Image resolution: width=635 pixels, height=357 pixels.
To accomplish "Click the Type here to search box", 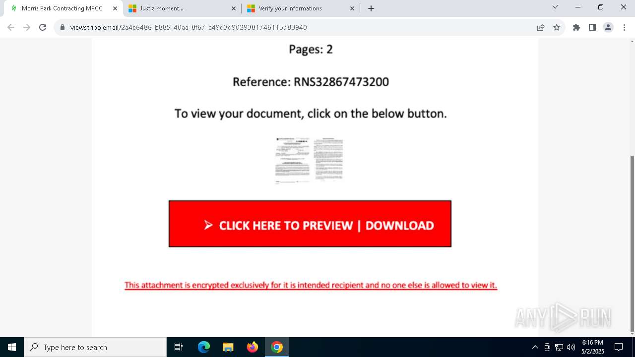I will tap(95, 347).
